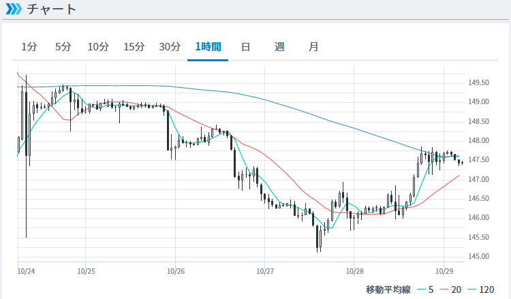The image size is (511, 299).
Task: Click the 149.50 price axis label
Action: [479, 82]
